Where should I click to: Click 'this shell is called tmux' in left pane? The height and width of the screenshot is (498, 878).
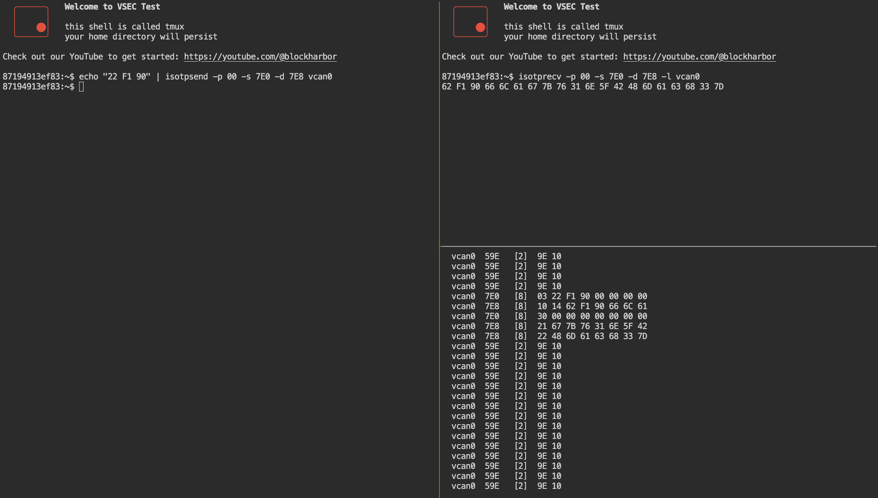125,27
